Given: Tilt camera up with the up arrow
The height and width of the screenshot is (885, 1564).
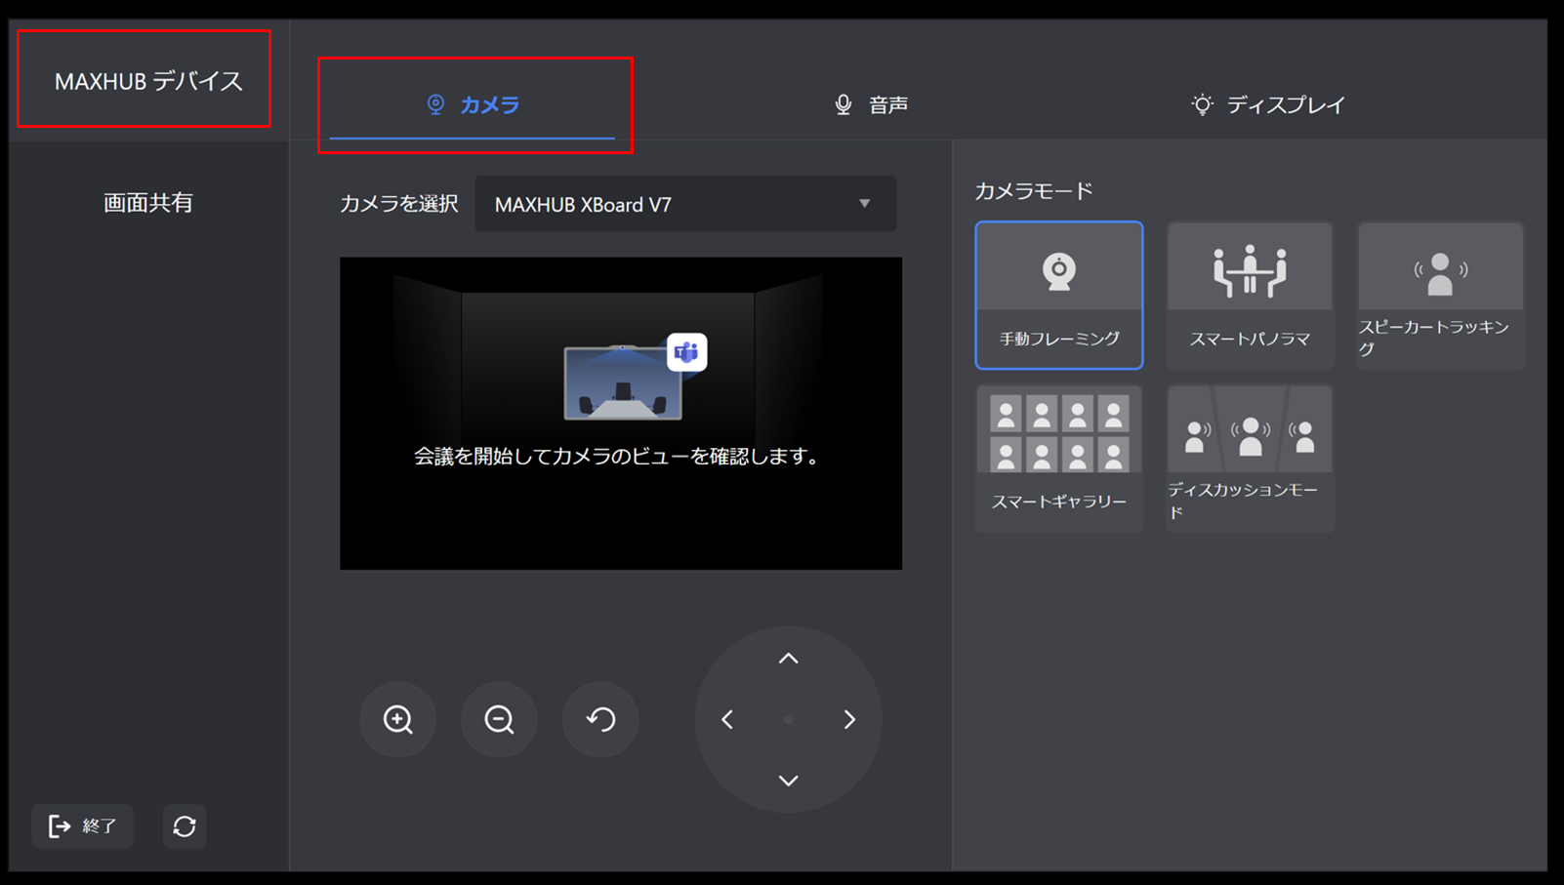Looking at the screenshot, I should click(x=788, y=659).
